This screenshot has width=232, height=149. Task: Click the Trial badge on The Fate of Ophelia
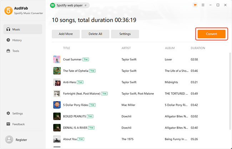[x=92, y=71]
